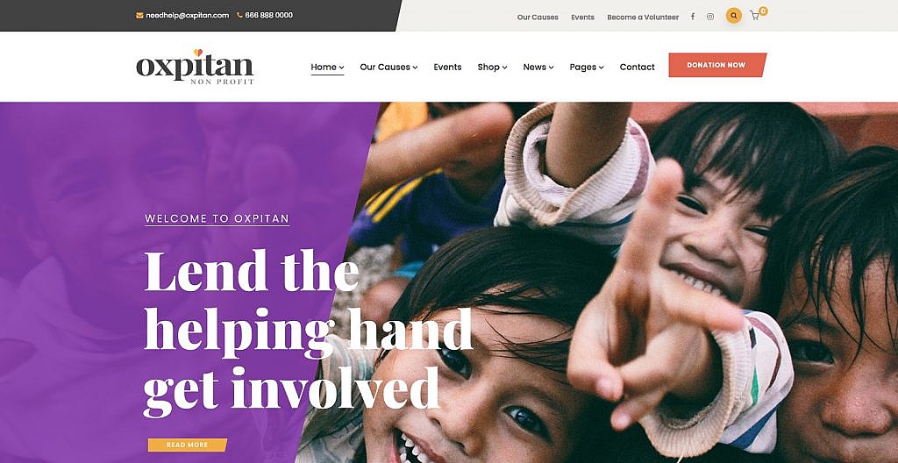Click the Facebook icon in top bar
Viewport: 898px width, 463px height.
tap(693, 17)
